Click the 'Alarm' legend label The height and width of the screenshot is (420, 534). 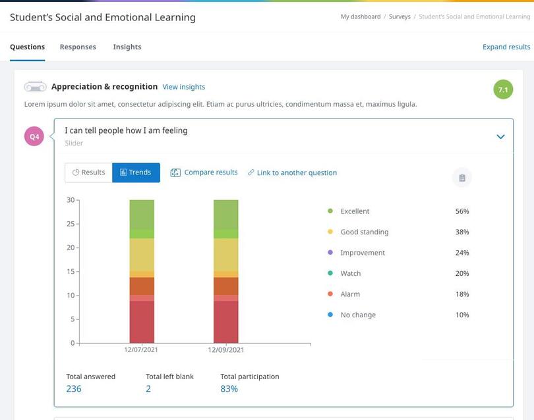(350, 294)
